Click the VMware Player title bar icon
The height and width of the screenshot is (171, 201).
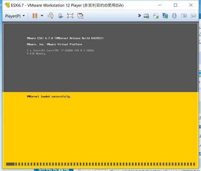(x=7, y=5)
